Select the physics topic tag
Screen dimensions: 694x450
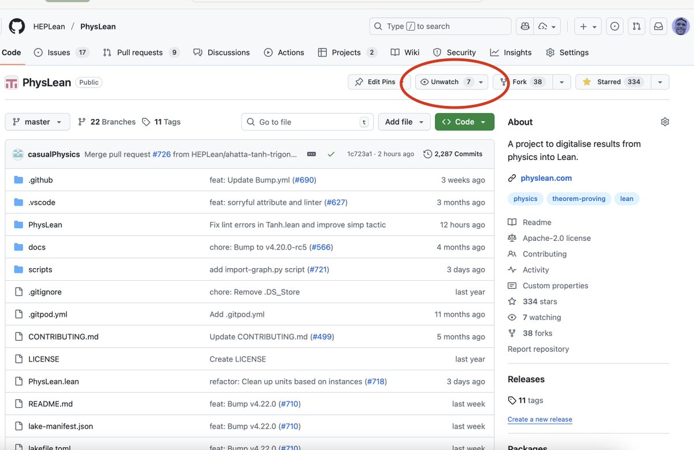(x=525, y=199)
